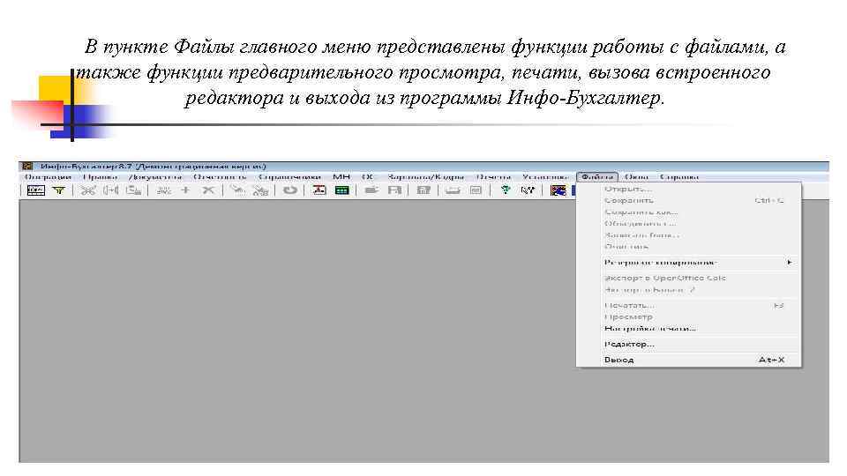Open the Правка menu

click(x=101, y=176)
